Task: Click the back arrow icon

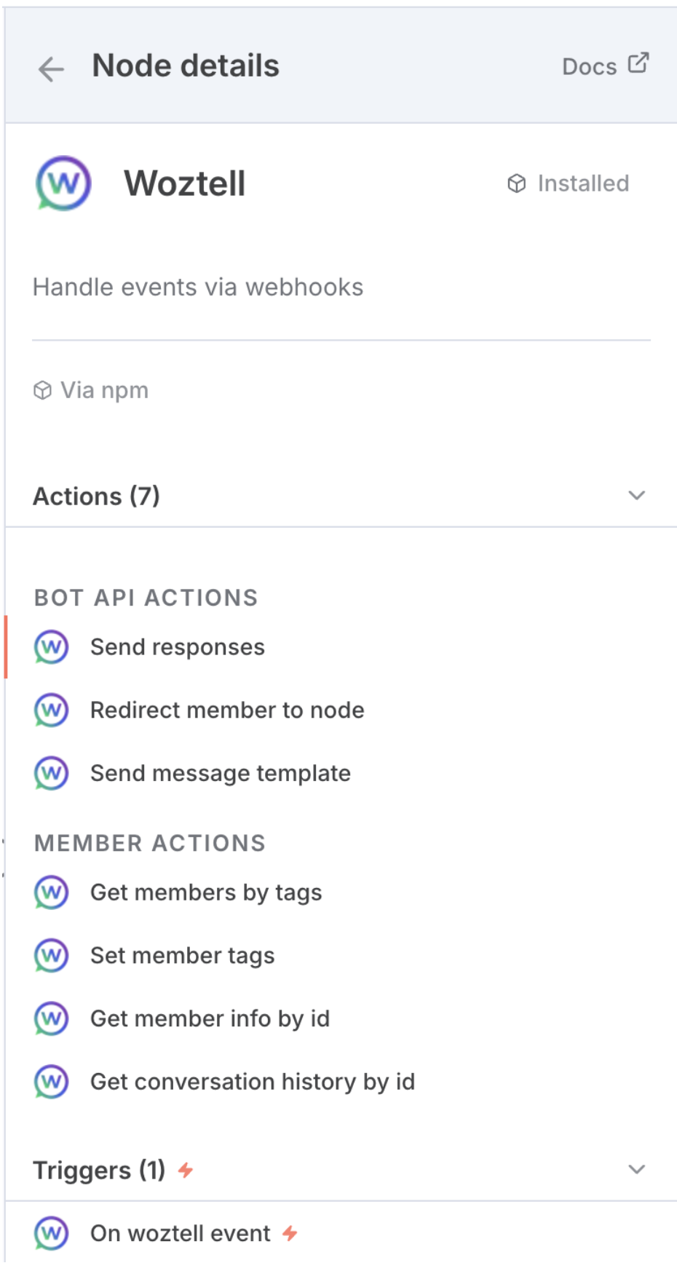Action: pyautogui.click(x=51, y=69)
